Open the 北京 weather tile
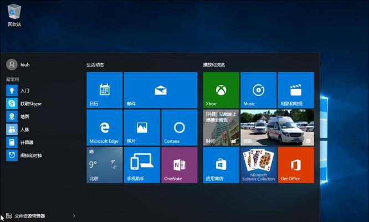 coord(105,165)
